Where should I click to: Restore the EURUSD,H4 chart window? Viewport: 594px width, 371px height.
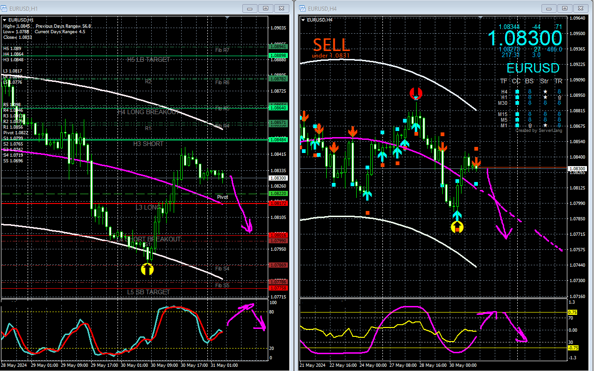565,8
